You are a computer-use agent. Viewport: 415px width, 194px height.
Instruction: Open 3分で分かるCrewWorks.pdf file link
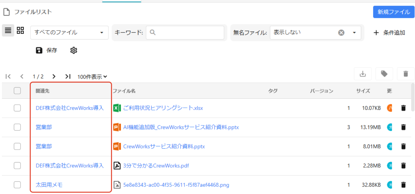coord(156,166)
